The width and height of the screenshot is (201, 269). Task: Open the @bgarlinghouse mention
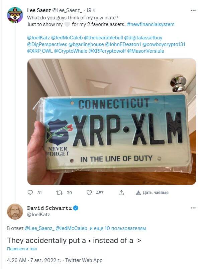[x=86, y=44]
